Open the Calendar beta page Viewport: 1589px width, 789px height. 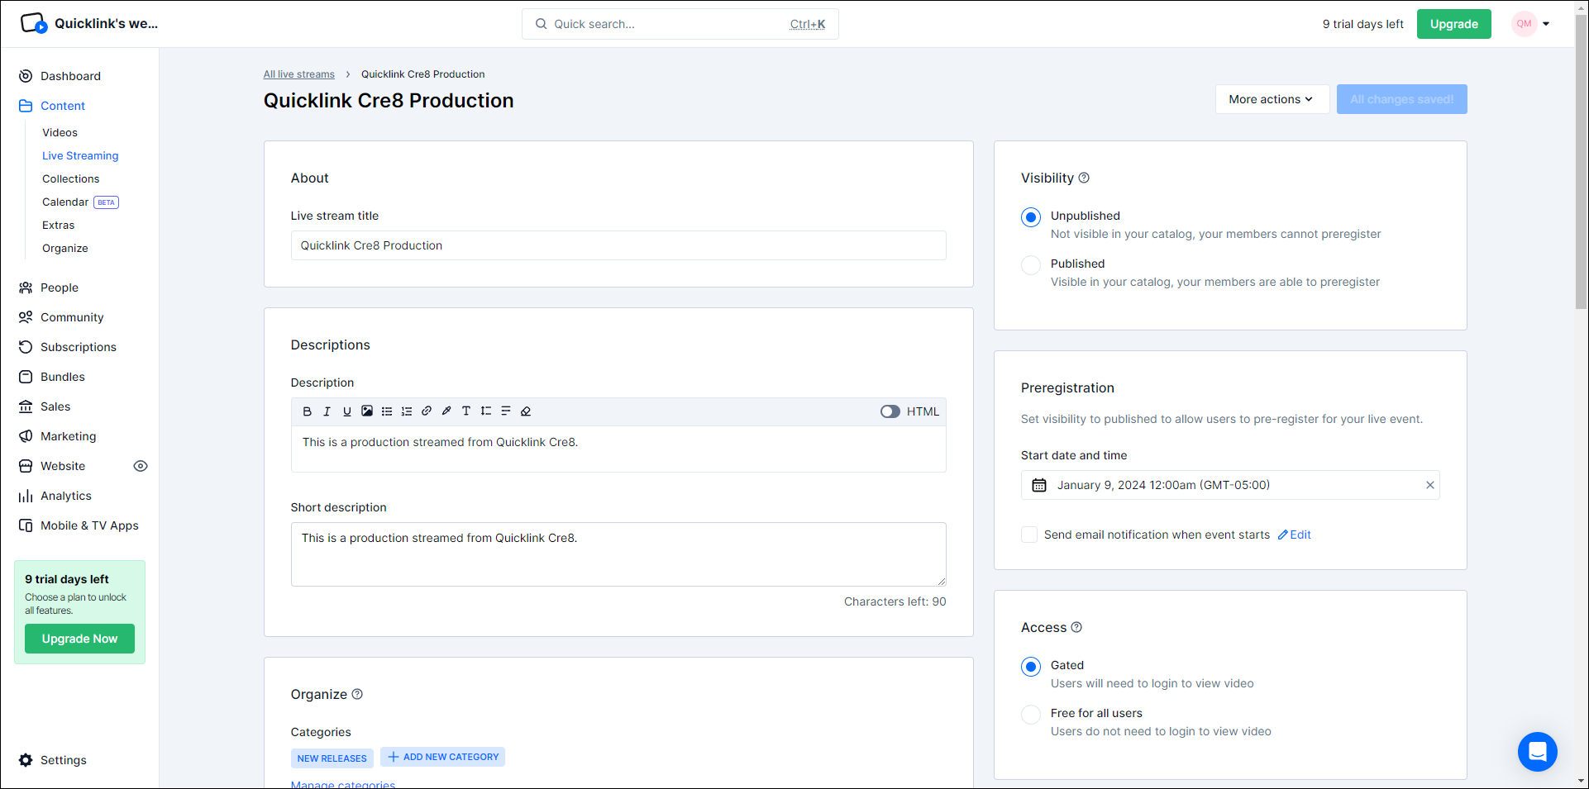pyautogui.click(x=80, y=202)
